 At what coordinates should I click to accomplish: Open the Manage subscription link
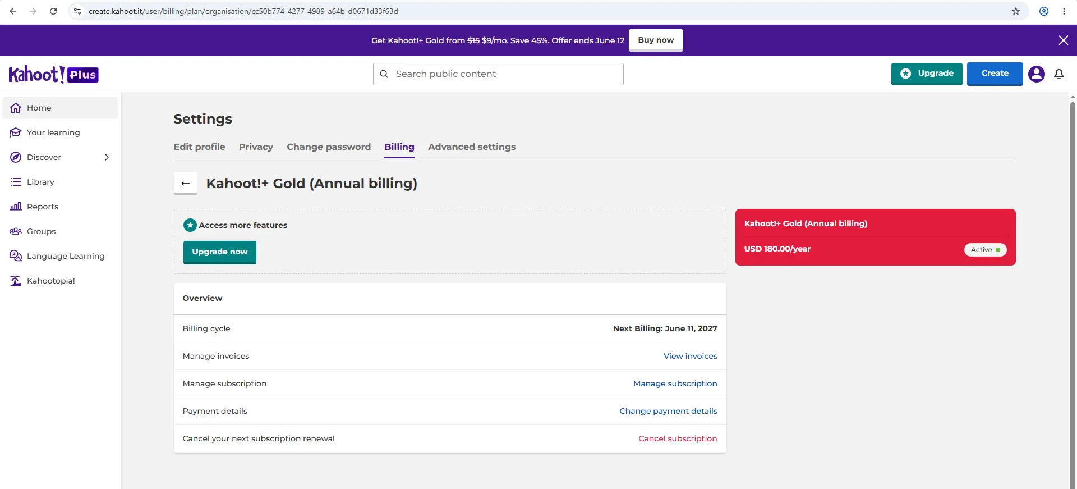[675, 383]
